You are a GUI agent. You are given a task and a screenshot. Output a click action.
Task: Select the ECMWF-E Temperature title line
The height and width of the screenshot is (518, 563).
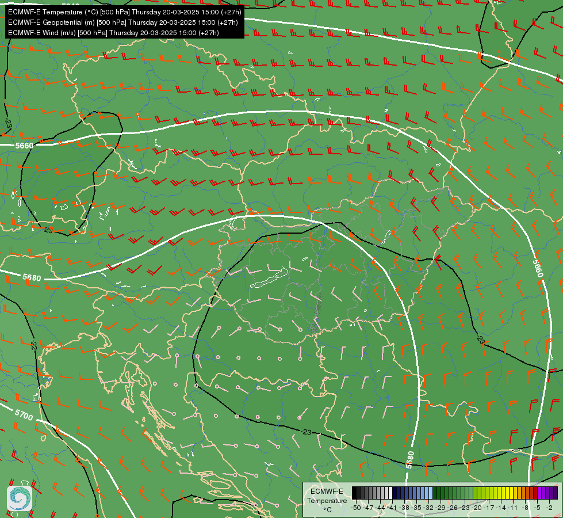pos(125,12)
